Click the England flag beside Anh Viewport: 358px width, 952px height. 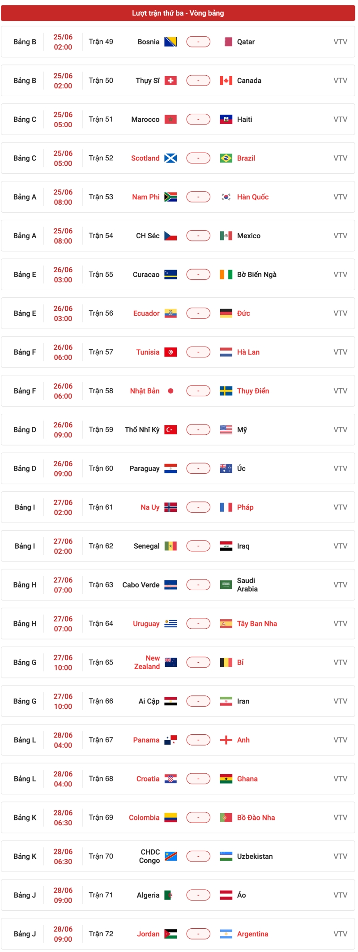[226, 740]
